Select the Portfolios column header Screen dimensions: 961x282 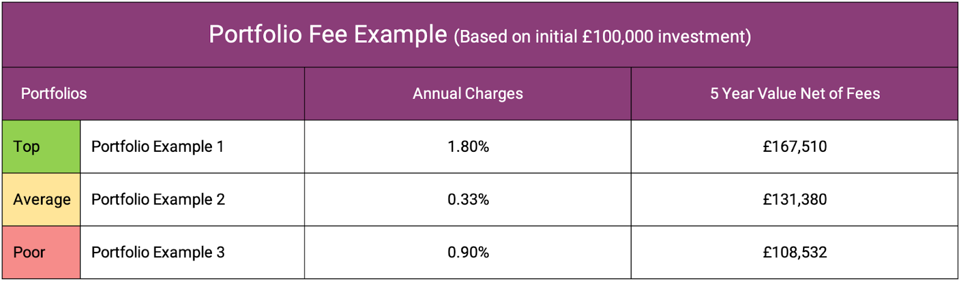54,94
